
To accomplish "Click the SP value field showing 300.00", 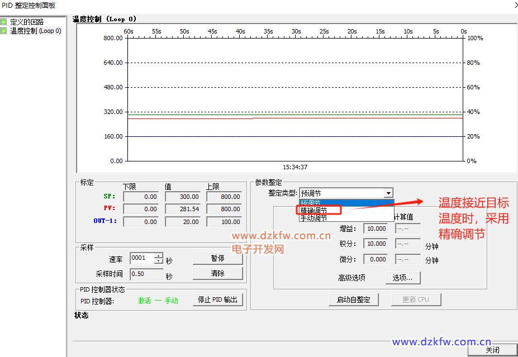I will pos(182,197).
